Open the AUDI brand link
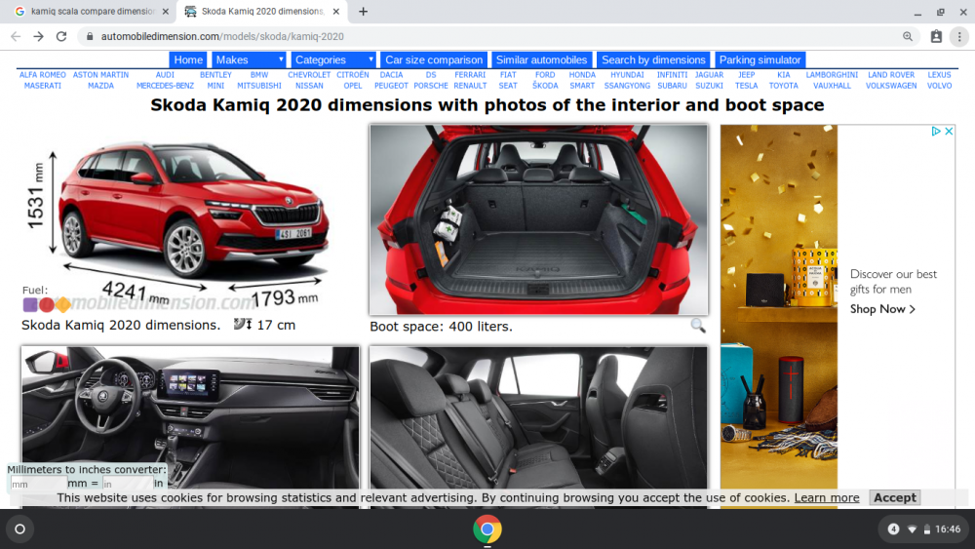Screen dimensions: 975x549 [165, 75]
